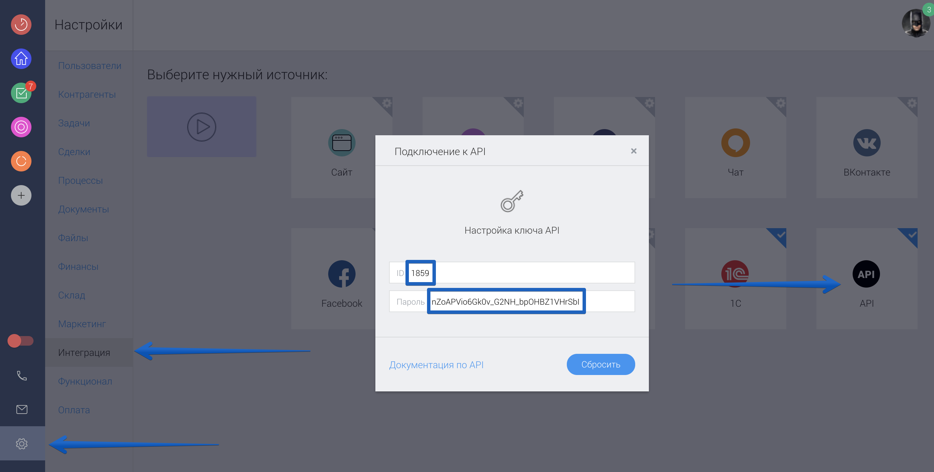Open settings gear icon in sidebar
This screenshot has width=934, height=472.
[x=22, y=444]
